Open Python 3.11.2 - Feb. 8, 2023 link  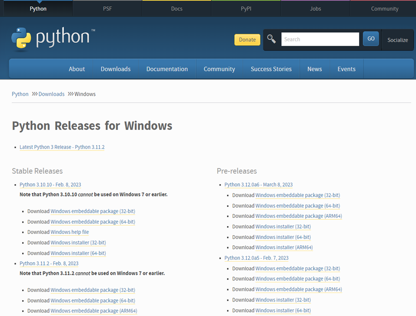pos(49,264)
